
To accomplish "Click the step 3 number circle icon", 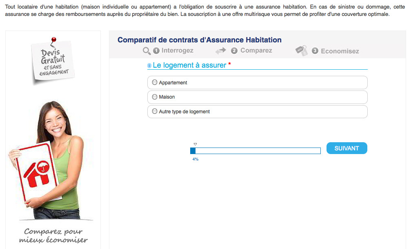I will 315,51.
